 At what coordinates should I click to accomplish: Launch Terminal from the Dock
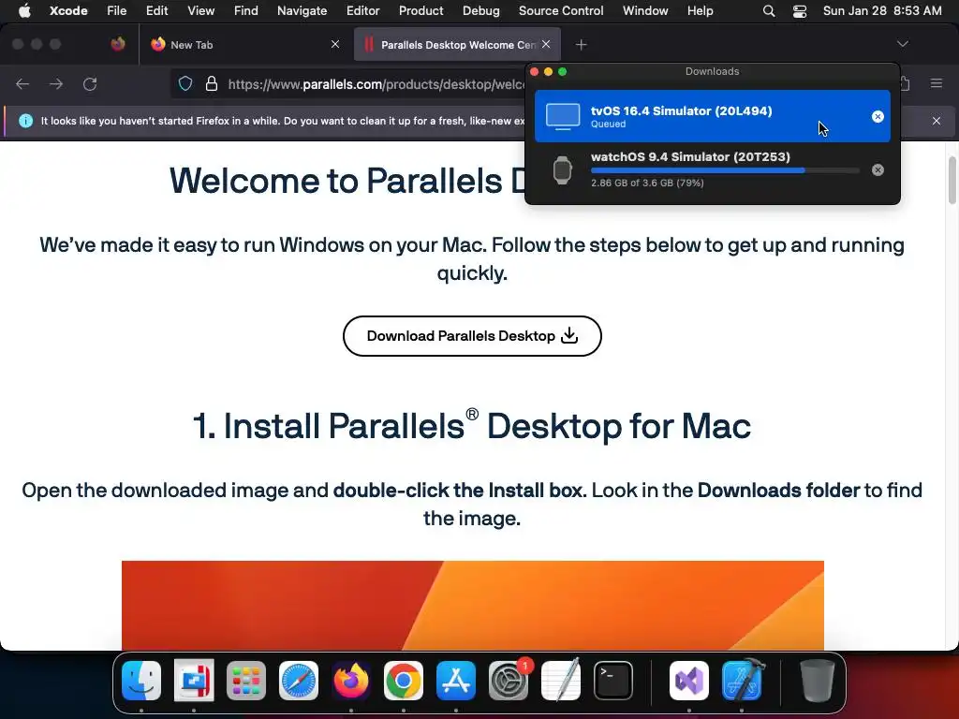click(612, 680)
